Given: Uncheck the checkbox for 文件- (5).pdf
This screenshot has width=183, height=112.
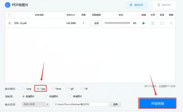Looking at the screenshot, I should tap(10, 23).
